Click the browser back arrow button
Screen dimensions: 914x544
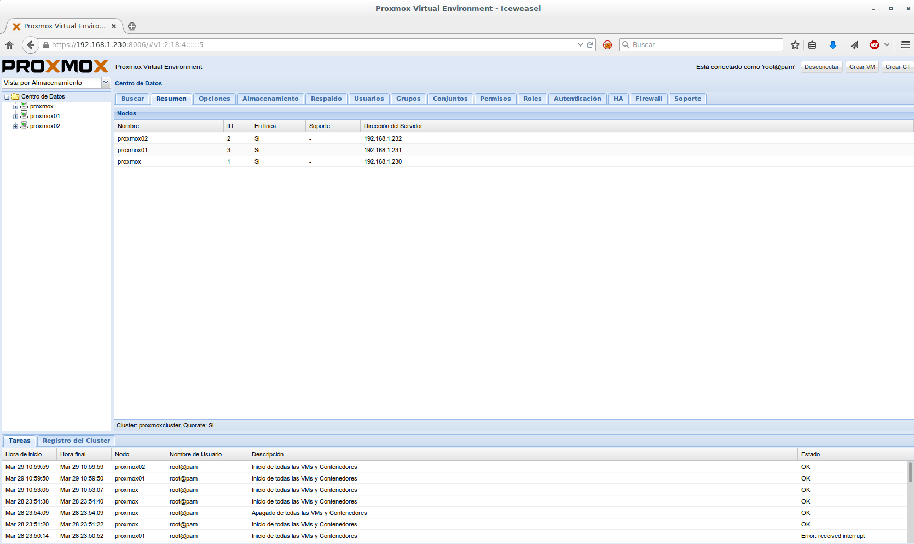point(31,45)
